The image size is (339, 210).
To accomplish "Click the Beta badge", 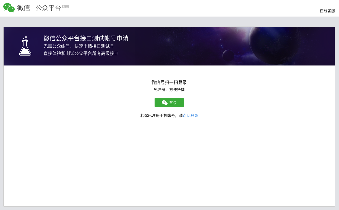I will point(65,6).
